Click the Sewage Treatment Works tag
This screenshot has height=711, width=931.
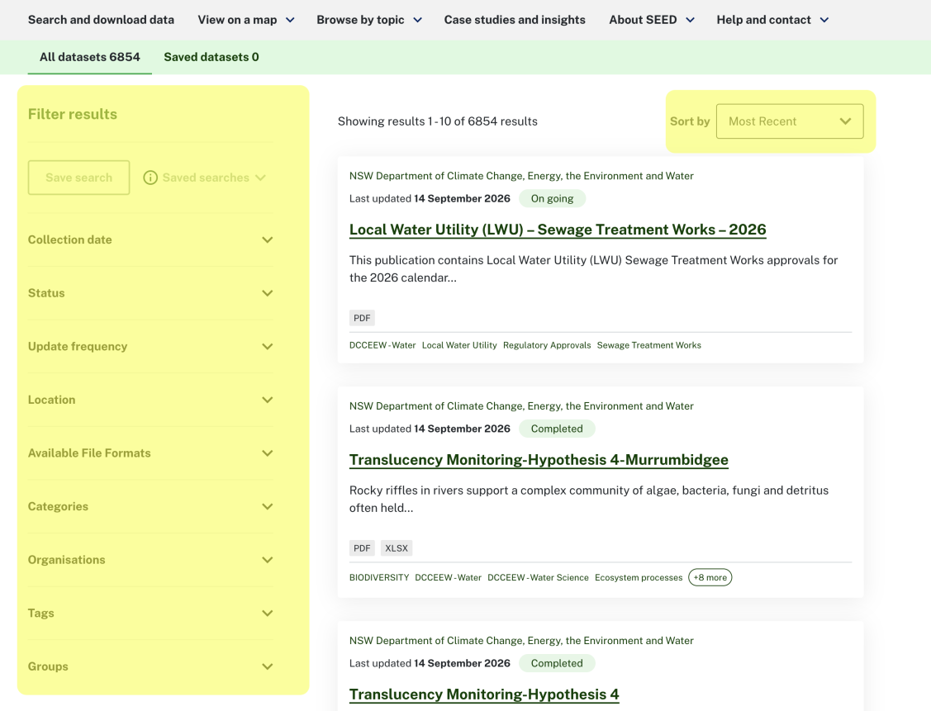tap(649, 345)
